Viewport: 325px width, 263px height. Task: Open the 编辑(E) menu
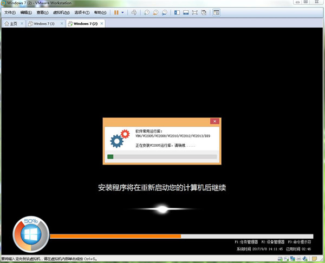[x=26, y=12]
